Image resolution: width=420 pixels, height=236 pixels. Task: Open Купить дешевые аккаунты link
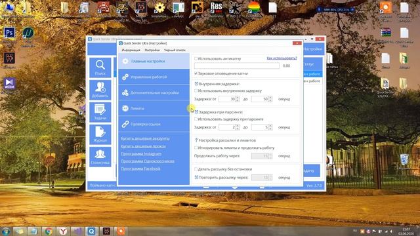[145, 138]
